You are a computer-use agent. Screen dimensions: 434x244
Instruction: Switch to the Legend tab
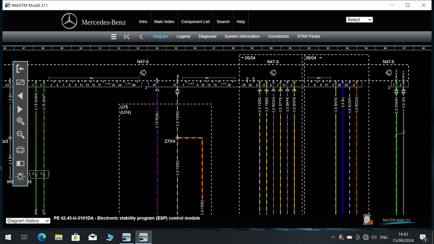(183, 36)
